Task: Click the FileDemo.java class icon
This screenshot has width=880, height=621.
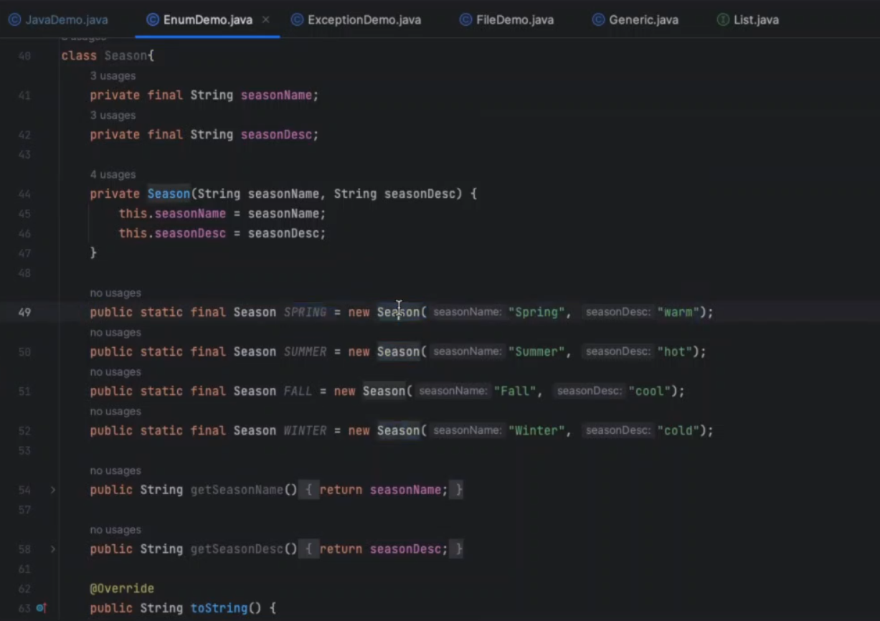Action: click(x=465, y=19)
